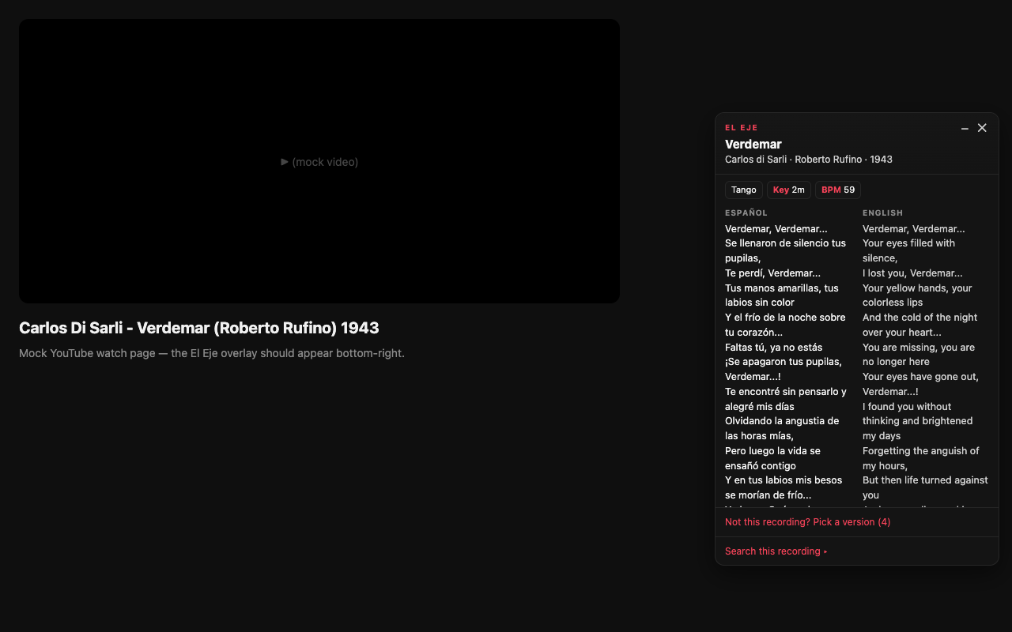1012x632 pixels.
Task: Click the ENGLISH column header
Action: pyautogui.click(x=882, y=213)
